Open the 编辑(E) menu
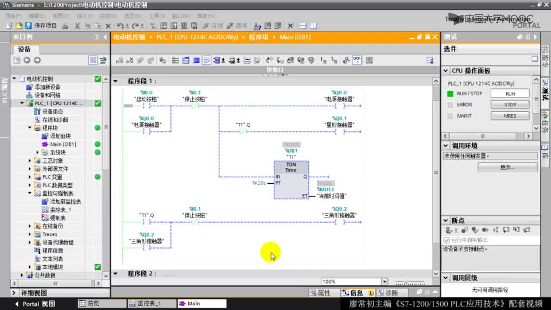This screenshot has height=310, width=551. point(37,16)
